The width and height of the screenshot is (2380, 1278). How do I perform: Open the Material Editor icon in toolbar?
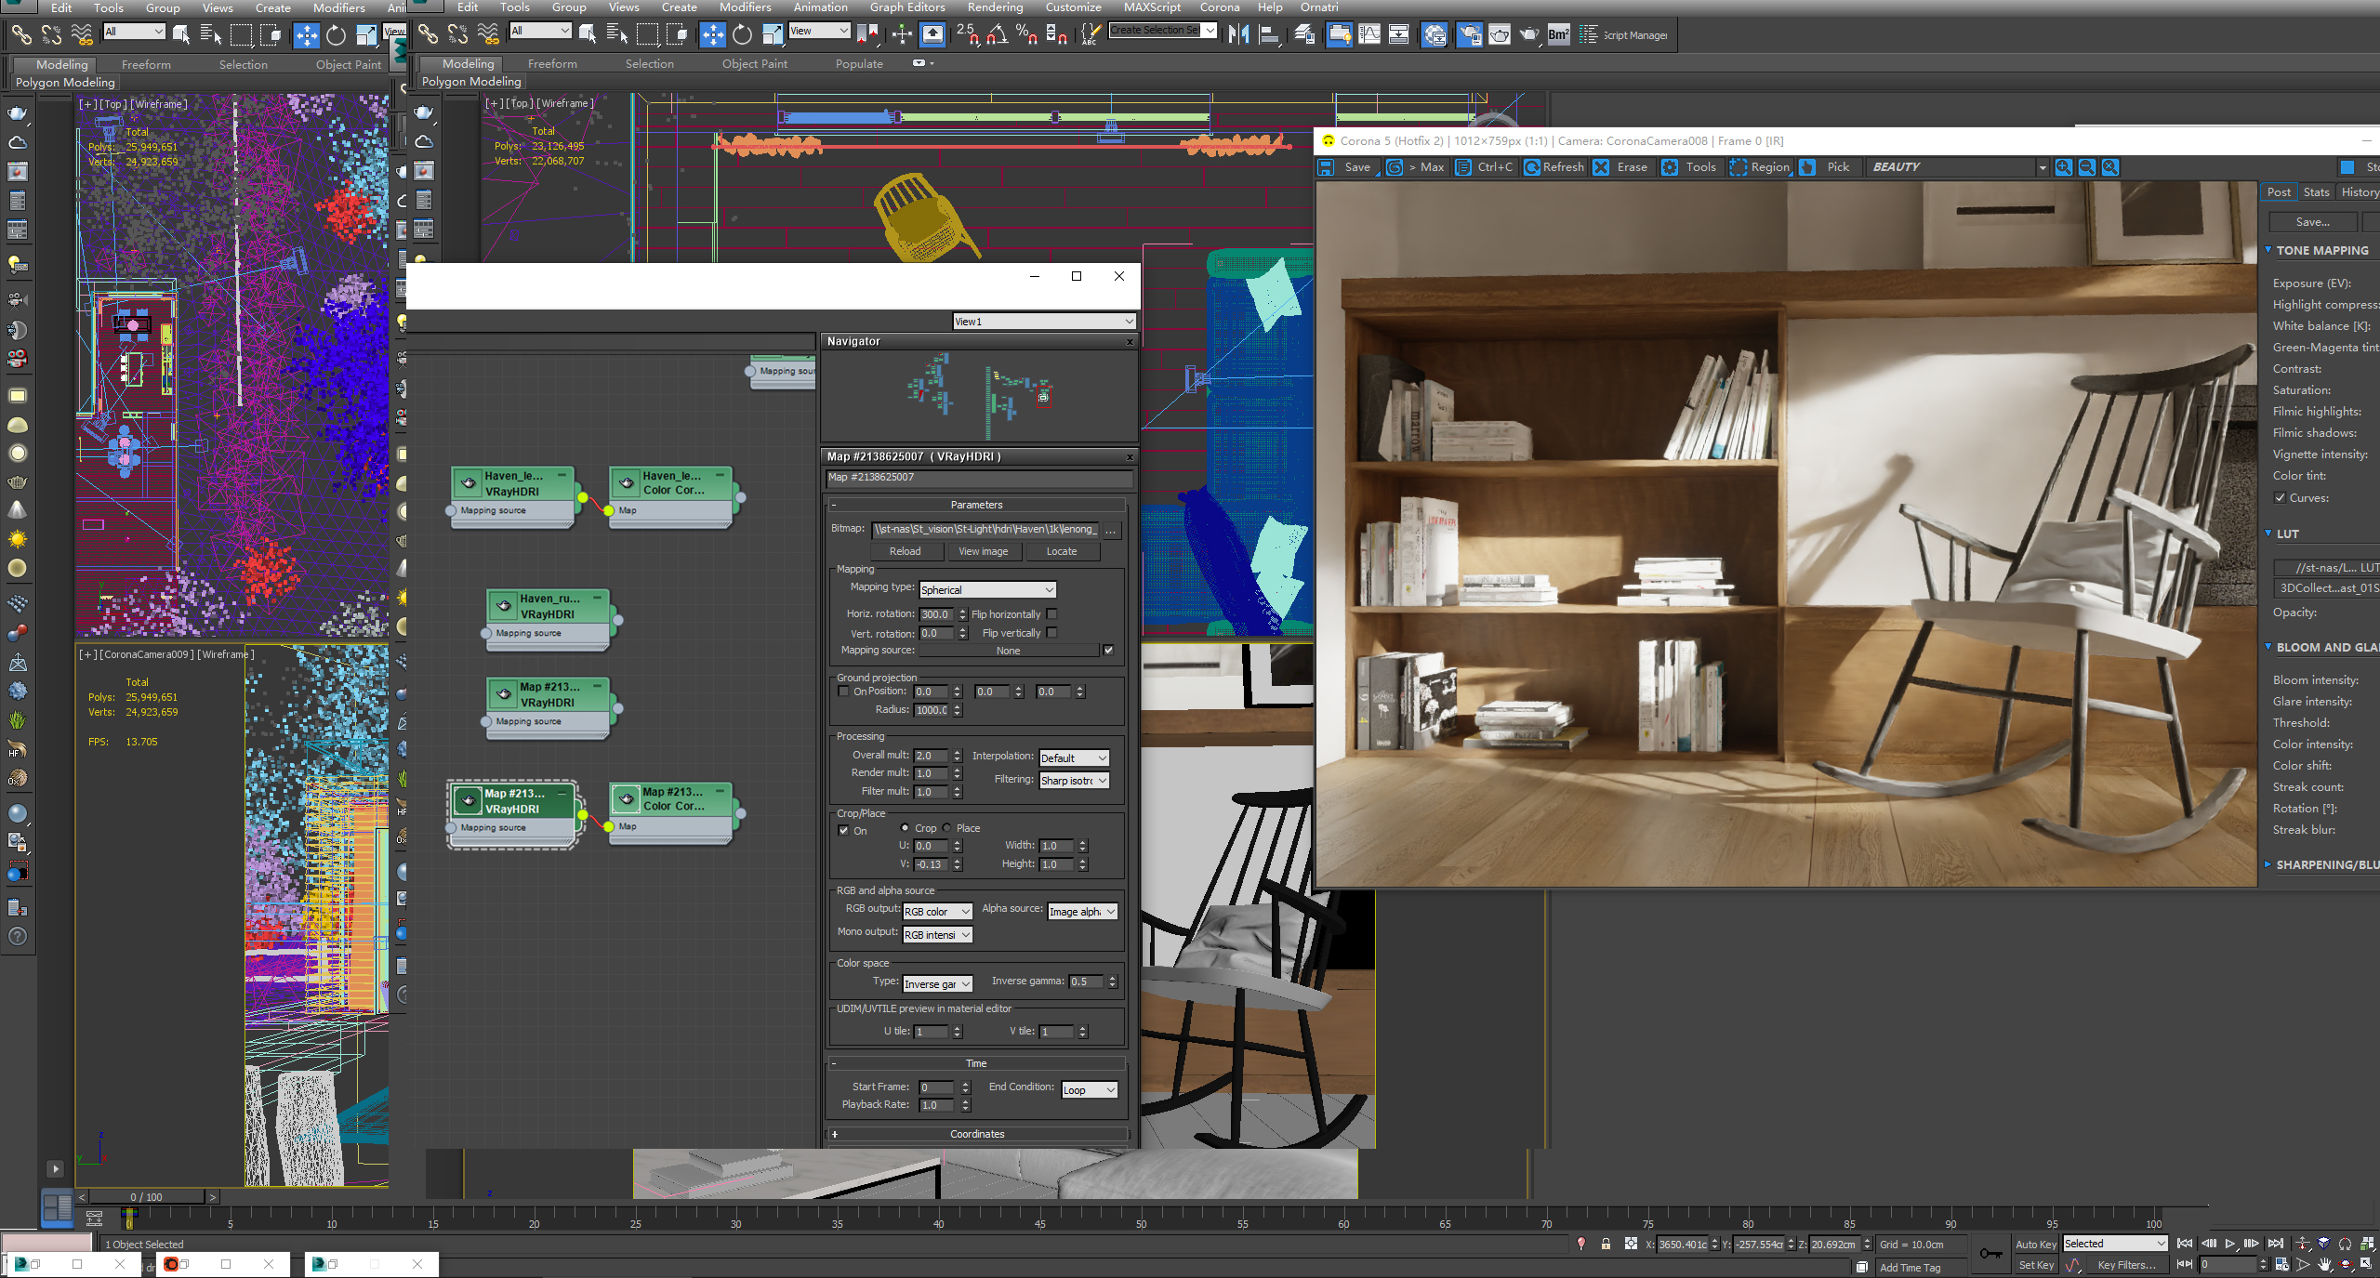tap(1435, 35)
